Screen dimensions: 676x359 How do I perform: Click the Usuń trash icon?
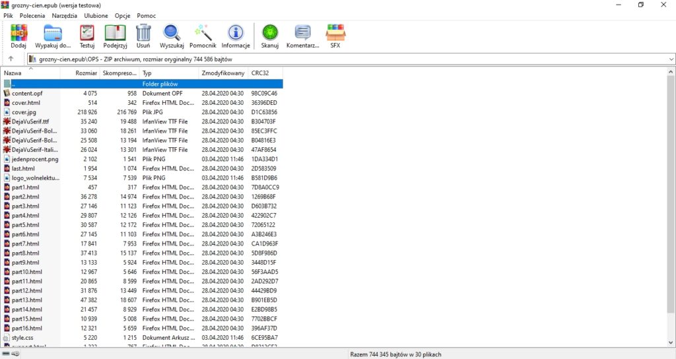143,36
